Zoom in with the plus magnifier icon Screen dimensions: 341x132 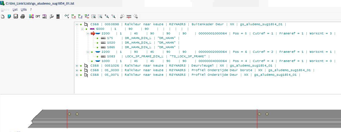(107, 16)
